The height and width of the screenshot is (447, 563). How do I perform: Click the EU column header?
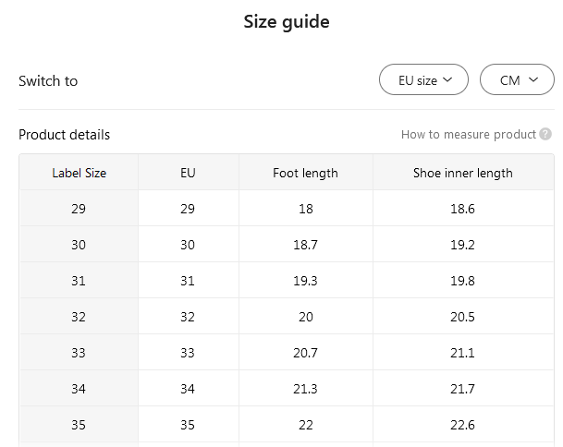point(189,173)
